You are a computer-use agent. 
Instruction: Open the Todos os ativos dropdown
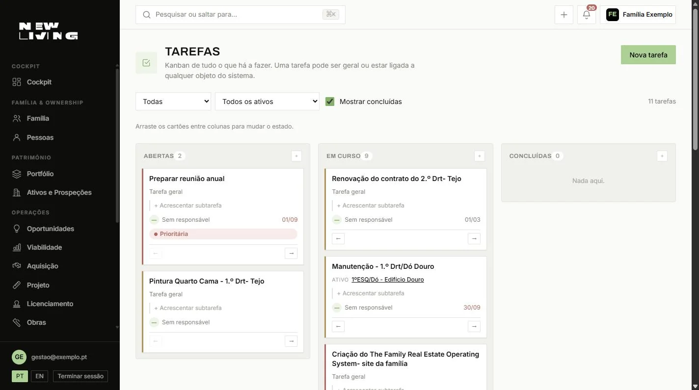(x=267, y=102)
